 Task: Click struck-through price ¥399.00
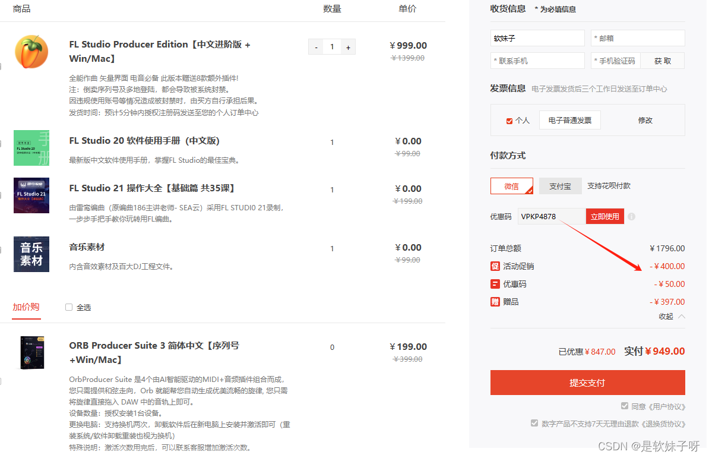pos(408,359)
